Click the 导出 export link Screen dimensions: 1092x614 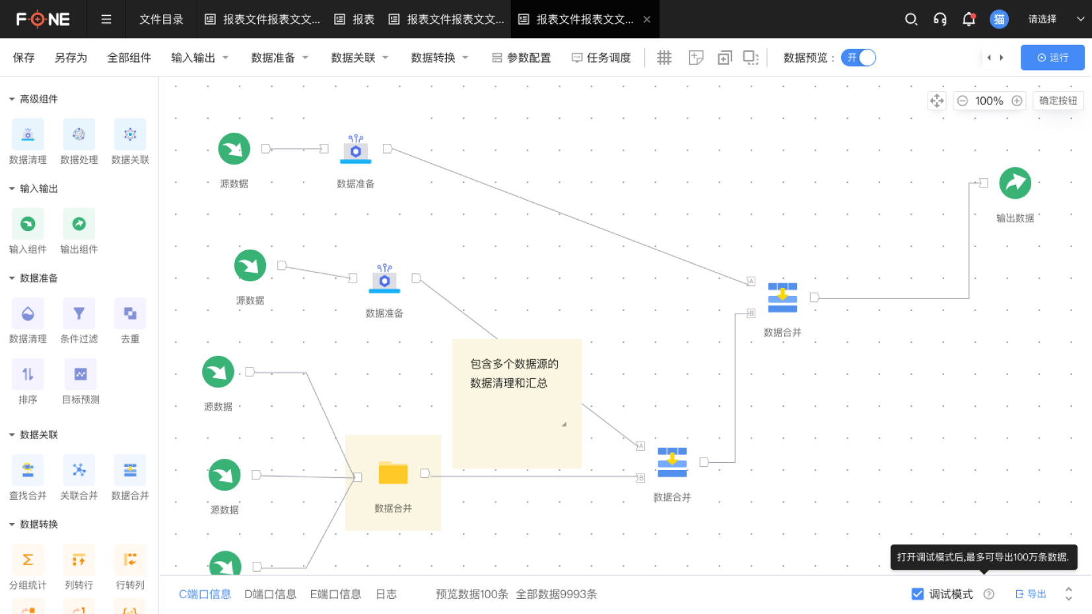(x=1031, y=594)
